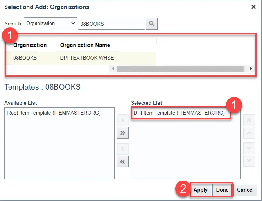The width and height of the screenshot is (262, 201).
Task: Move selected item to Selected List
Action: tap(123, 120)
